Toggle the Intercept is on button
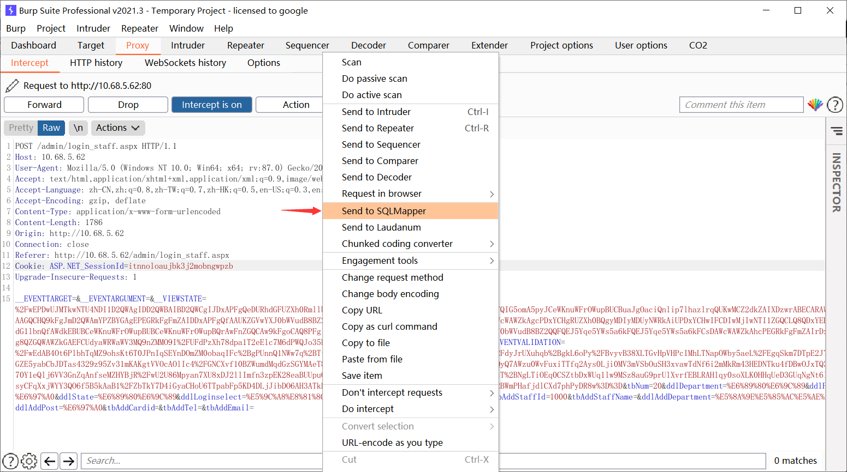This screenshot has height=472, width=847. [212, 105]
